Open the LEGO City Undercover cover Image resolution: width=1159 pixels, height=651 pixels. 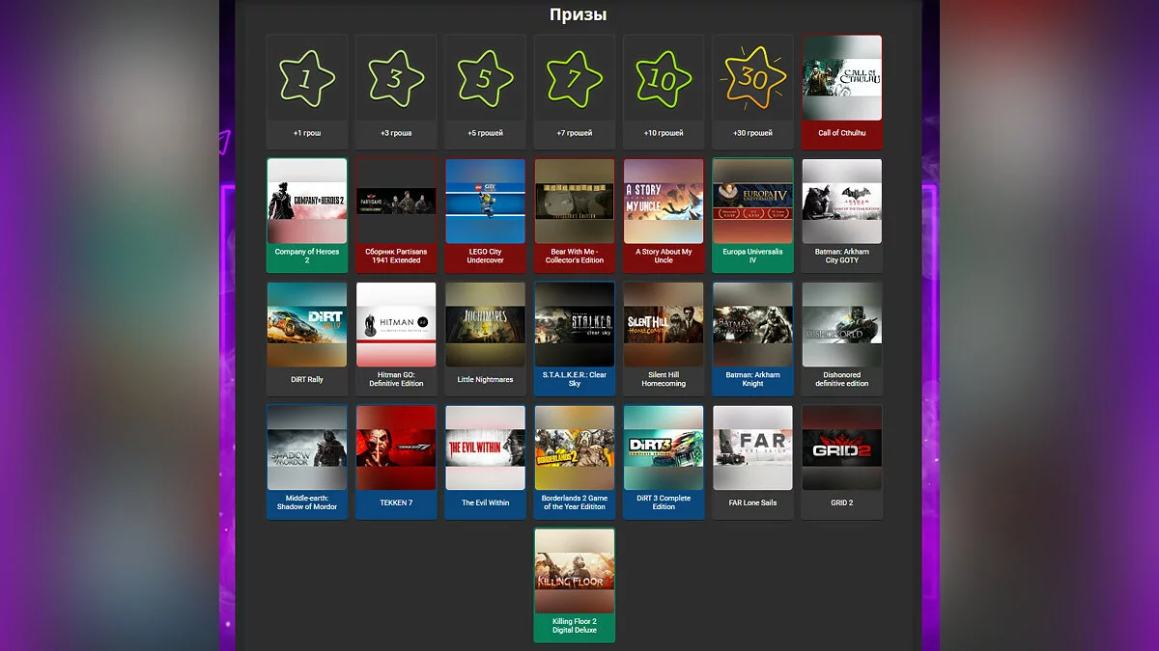pos(485,201)
